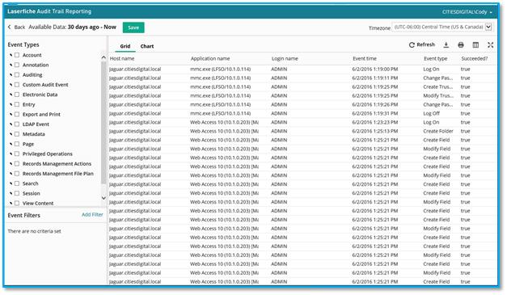
Task: Click the View Content tree item label
Action: click(38, 203)
